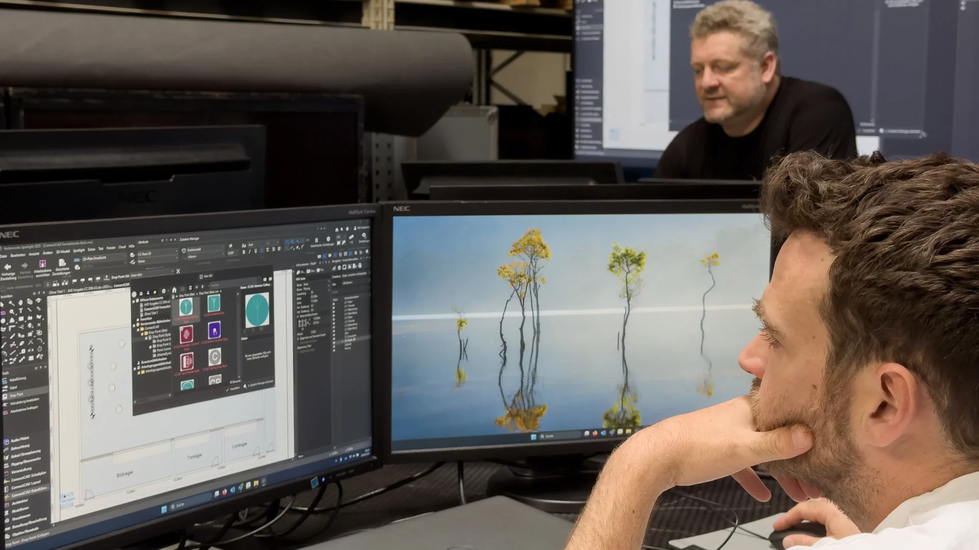Open the Ansicht menu
The image size is (979, 550).
34,254
